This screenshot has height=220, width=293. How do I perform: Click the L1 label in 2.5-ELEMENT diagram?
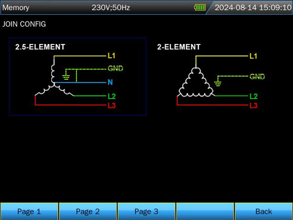pyautogui.click(x=111, y=56)
